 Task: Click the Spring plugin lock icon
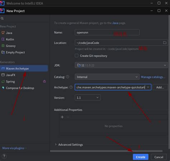tap(44, 81)
